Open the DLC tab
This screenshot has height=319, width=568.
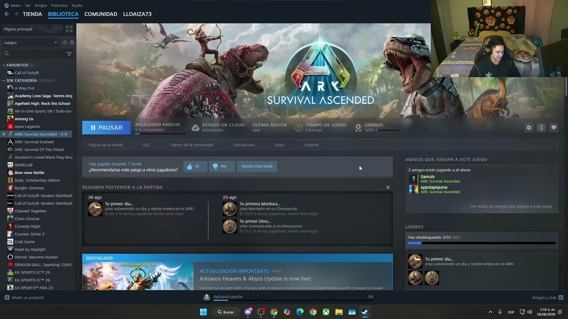click(146, 145)
